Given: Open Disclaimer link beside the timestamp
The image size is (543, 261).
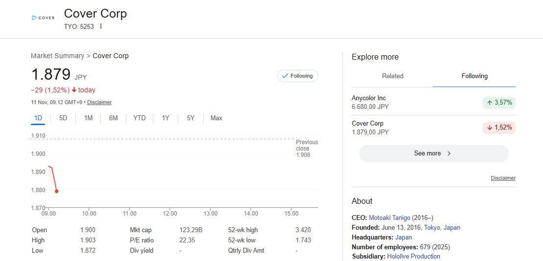Looking at the screenshot, I should coord(99,103).
